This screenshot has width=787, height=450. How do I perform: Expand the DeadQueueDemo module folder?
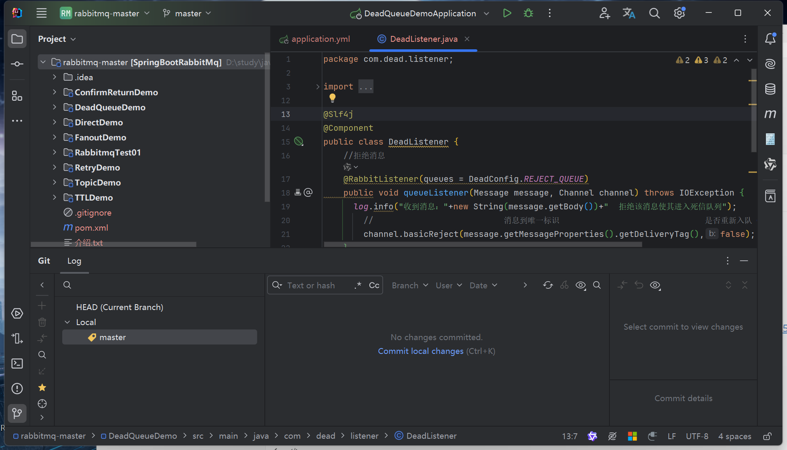(x=55, y=107)
